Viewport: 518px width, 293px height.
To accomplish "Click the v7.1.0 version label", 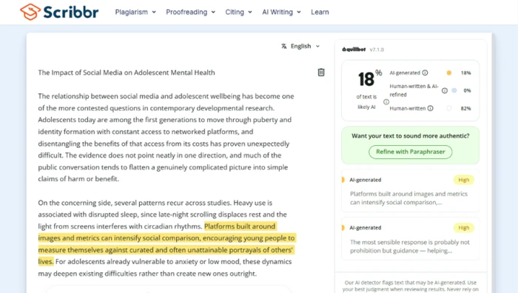I will tap(377, 50).
